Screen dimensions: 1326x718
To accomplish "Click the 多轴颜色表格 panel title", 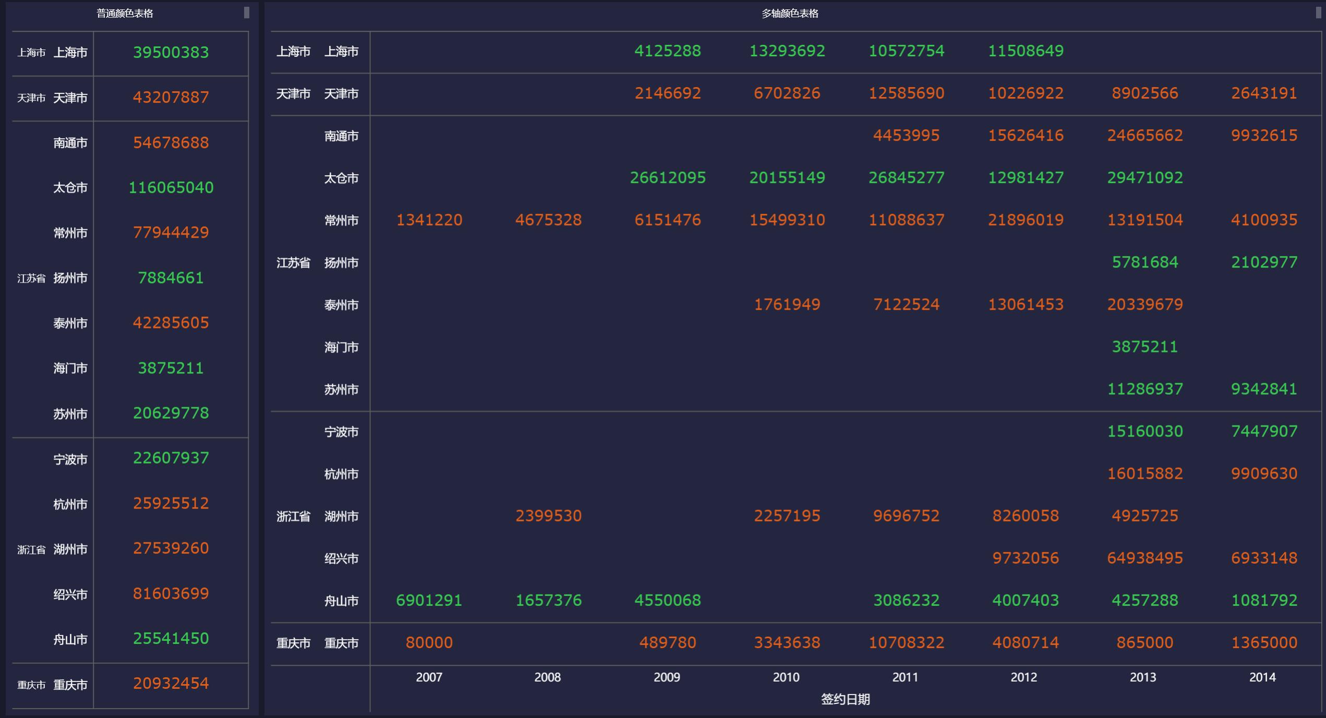I will [x=790, y=14].
